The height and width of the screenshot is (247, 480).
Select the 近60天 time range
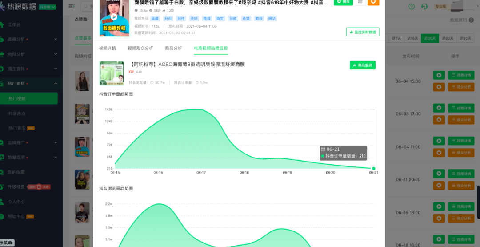coord(448,38)
